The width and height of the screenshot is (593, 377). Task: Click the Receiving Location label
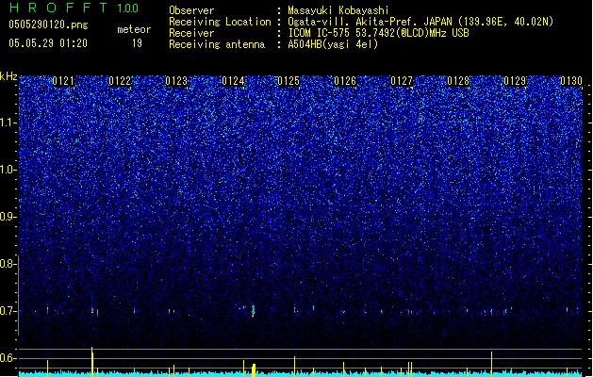(220, 22)
